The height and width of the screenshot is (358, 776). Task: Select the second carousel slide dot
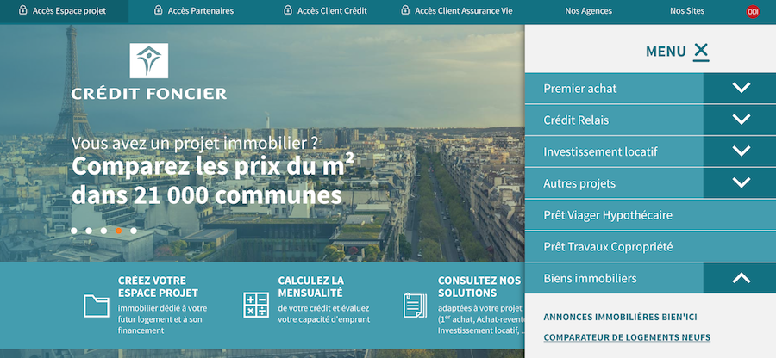pyautogui.click(x=89, y=231)
